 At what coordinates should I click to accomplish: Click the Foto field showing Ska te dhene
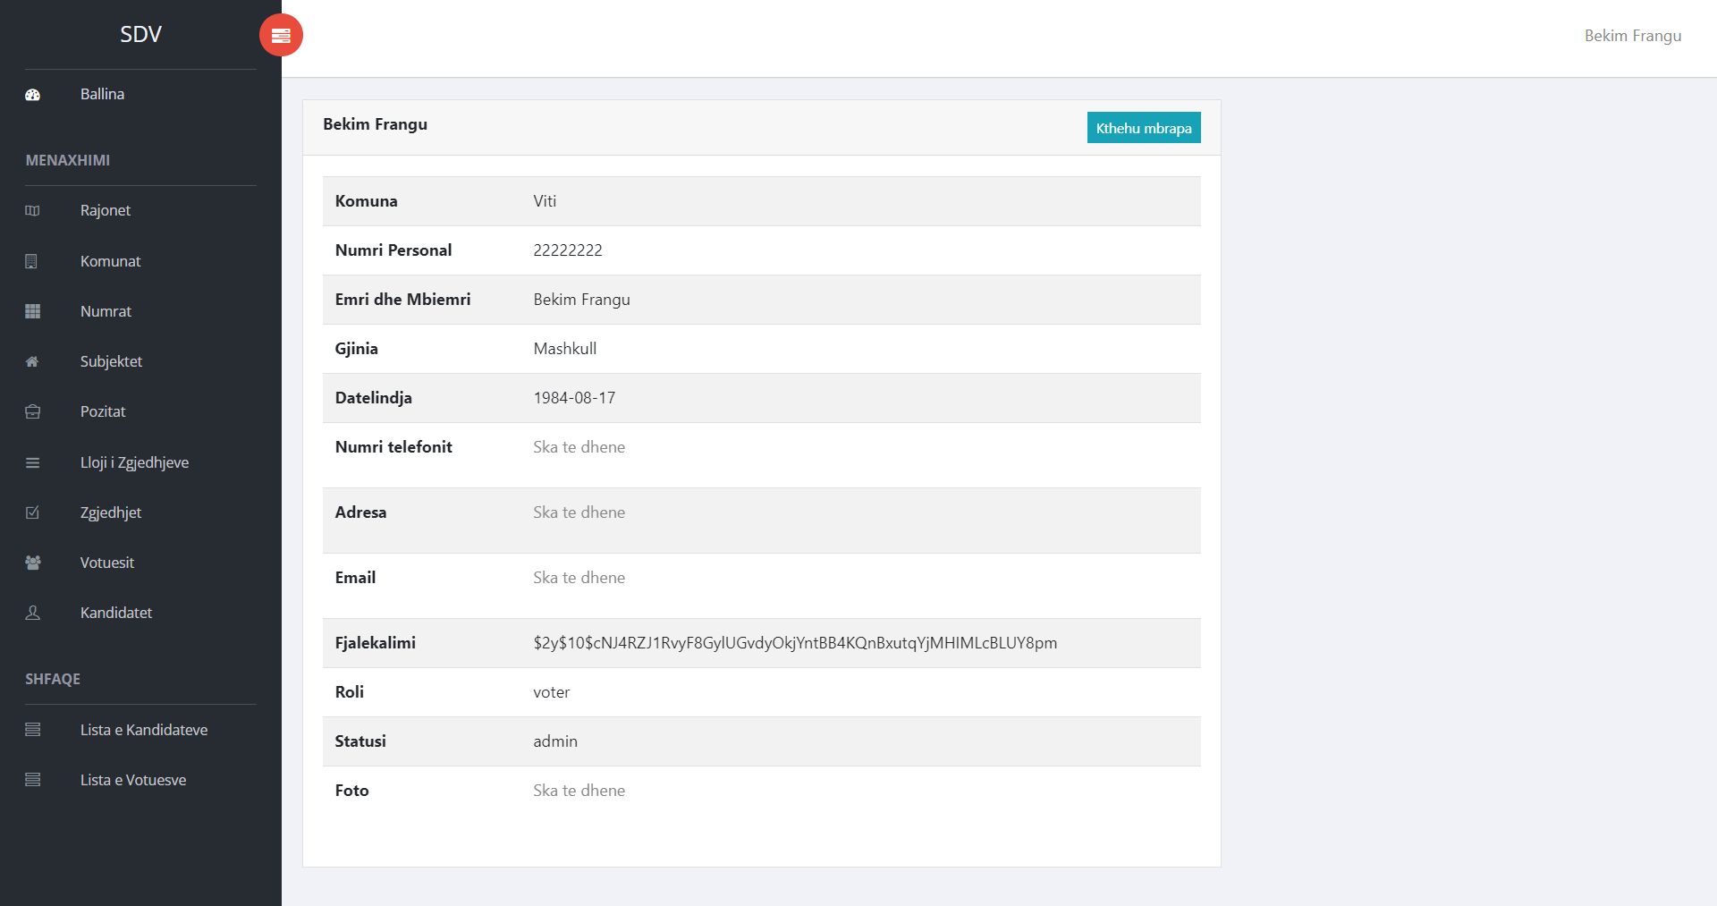coord(579,791)
